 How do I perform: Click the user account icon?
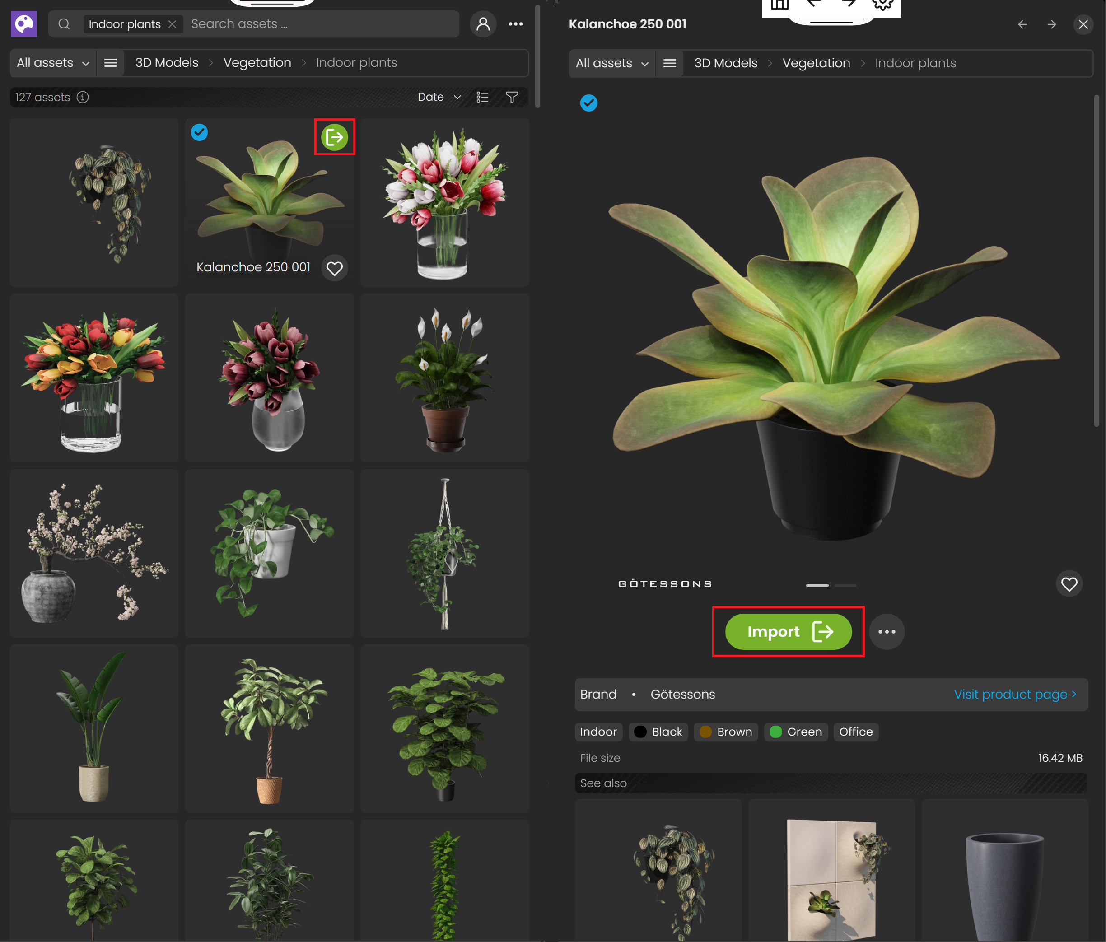(482, 23)
